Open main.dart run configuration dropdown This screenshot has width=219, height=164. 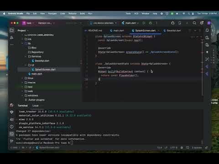click(130, 23)
